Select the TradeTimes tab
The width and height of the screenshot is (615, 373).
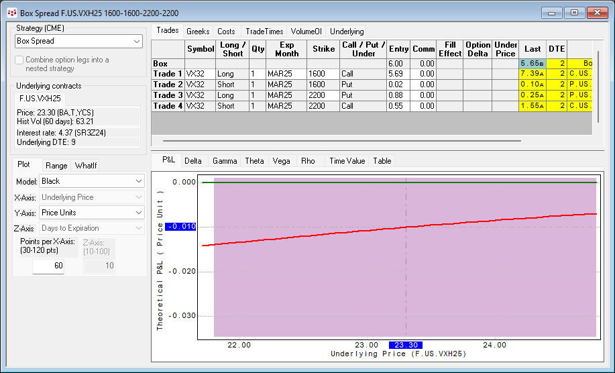pyautogui.click(x=264, y=32)
